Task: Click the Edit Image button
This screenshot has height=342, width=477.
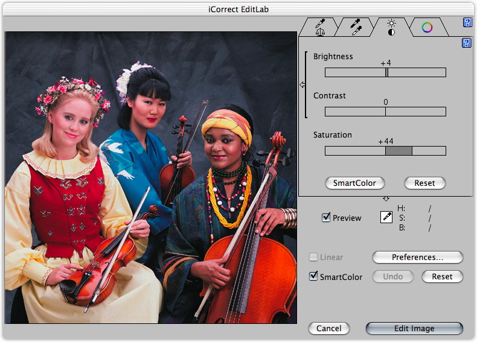Action: 414,329
